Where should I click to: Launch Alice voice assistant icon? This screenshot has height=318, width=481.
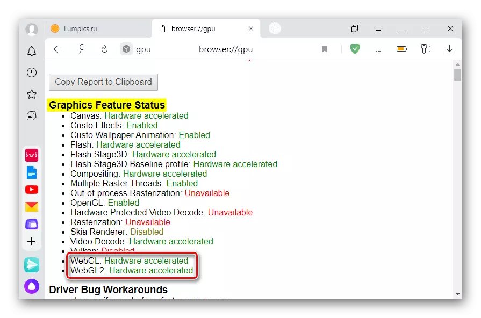click(32, 286)
